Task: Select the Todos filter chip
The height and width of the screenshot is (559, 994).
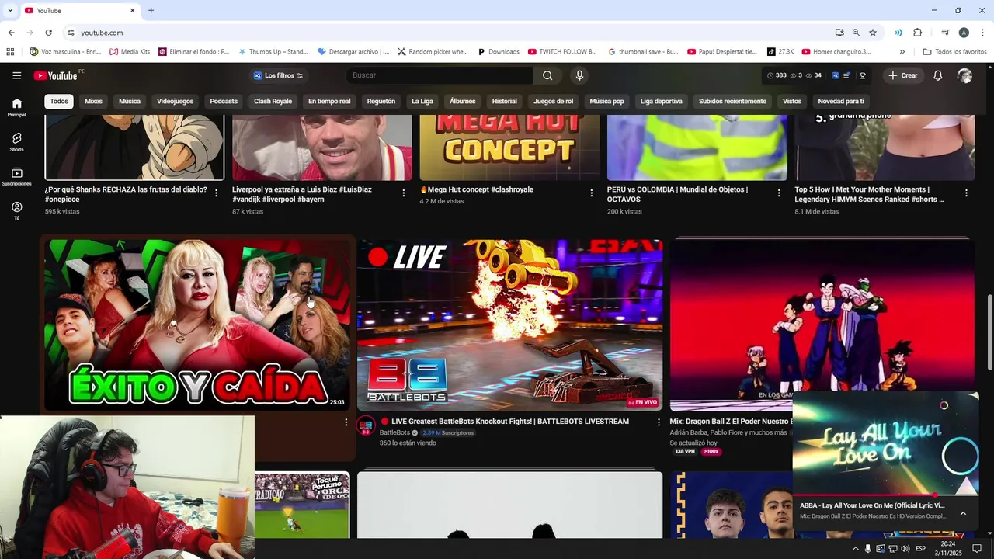Action: [59, 101]
